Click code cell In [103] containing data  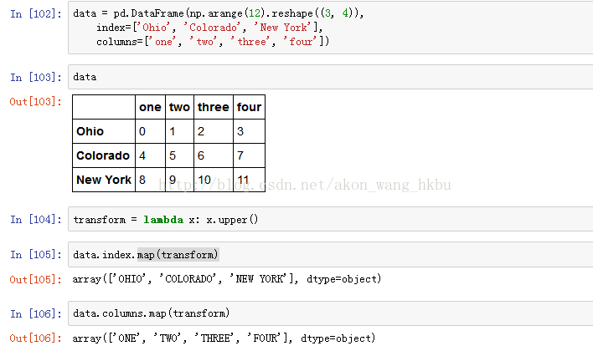pyautogui.click(x=331, y=77)
